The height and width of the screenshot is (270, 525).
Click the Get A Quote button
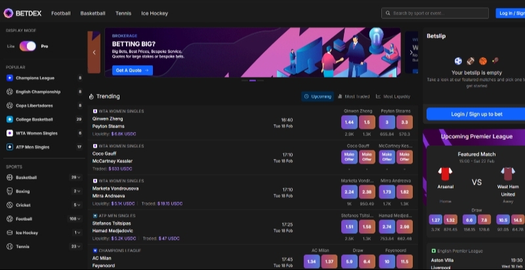pos(133,70)
